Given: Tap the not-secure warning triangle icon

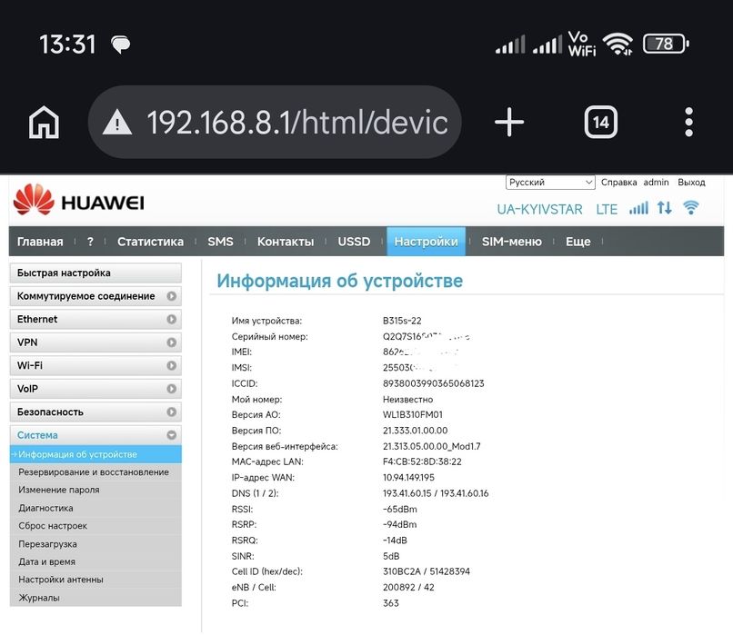Looking at the screenshot, I should point(117,123).
